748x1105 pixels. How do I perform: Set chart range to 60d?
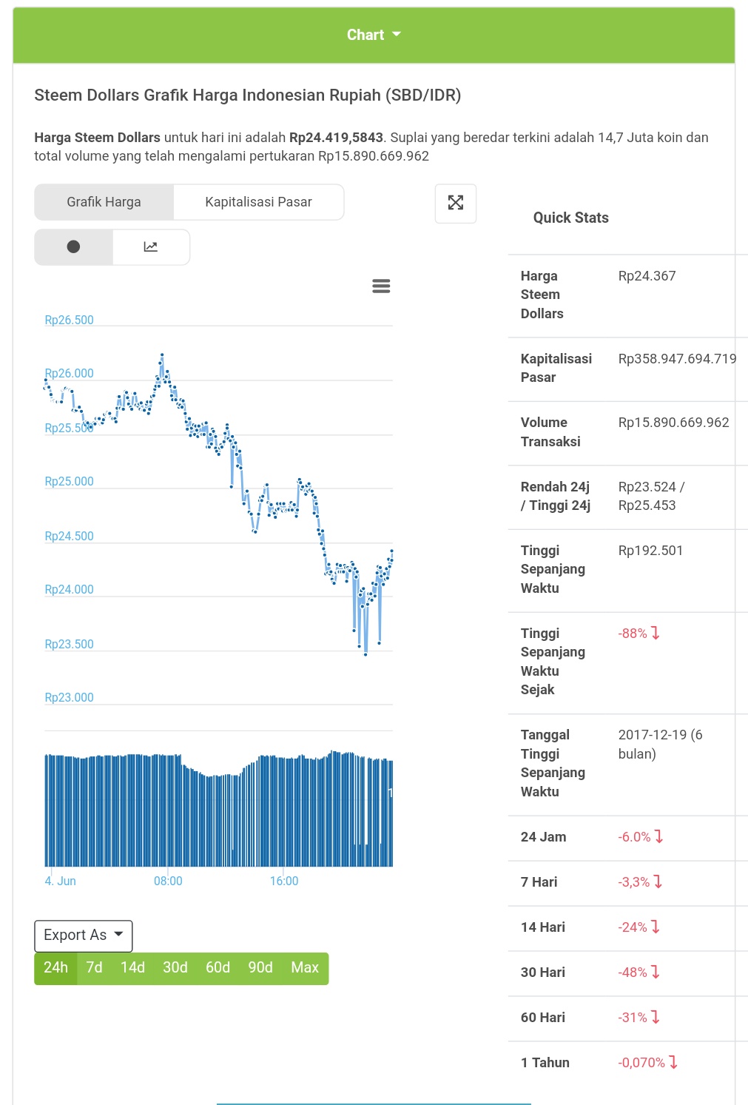(x=218, y=968)
